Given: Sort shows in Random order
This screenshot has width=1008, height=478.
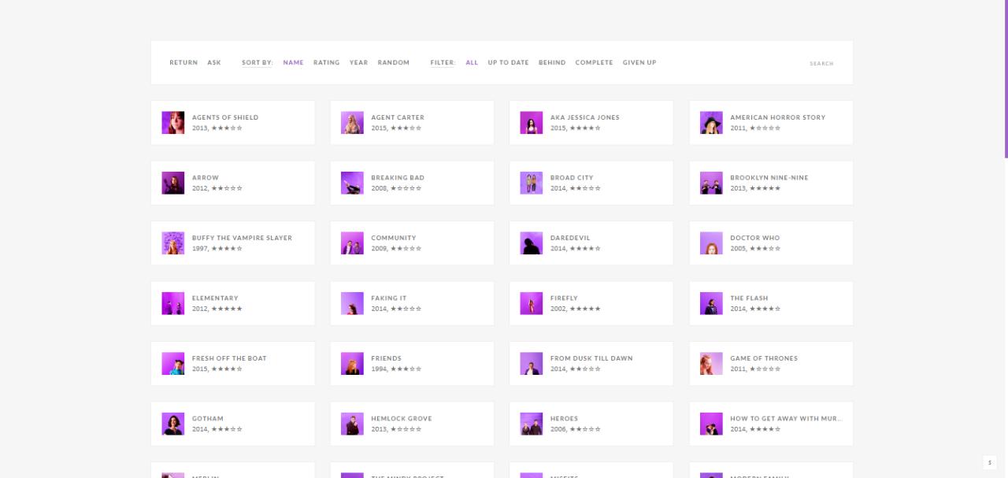Looking at the screenshot, I should pyautogui.click(x=393, y=63).
